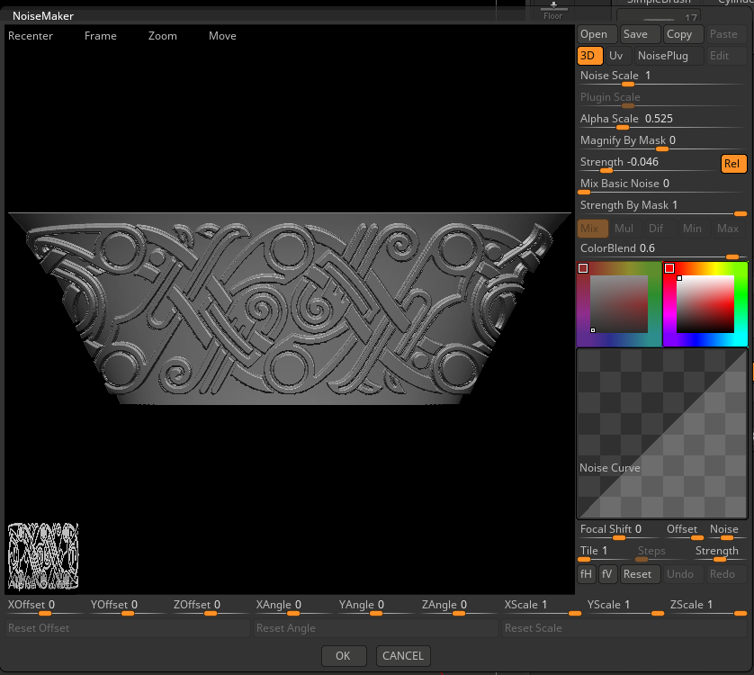
Task: Save the current noise settings
Action: pos(640,34)
